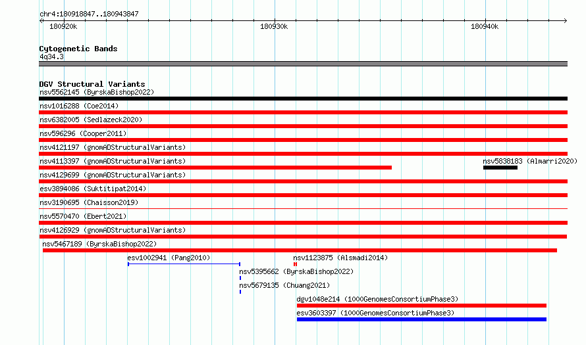Click the small blue nsv5395662 marker

point(240,278)
